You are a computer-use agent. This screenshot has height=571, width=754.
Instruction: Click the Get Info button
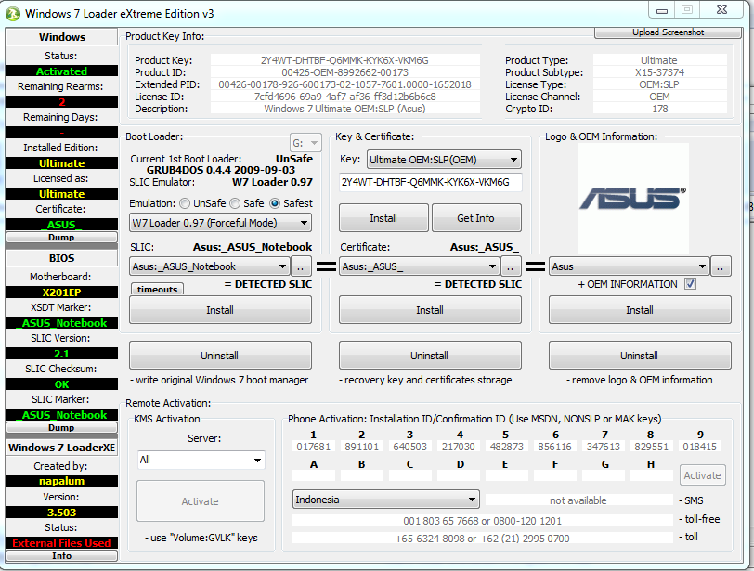coord(476,218)
